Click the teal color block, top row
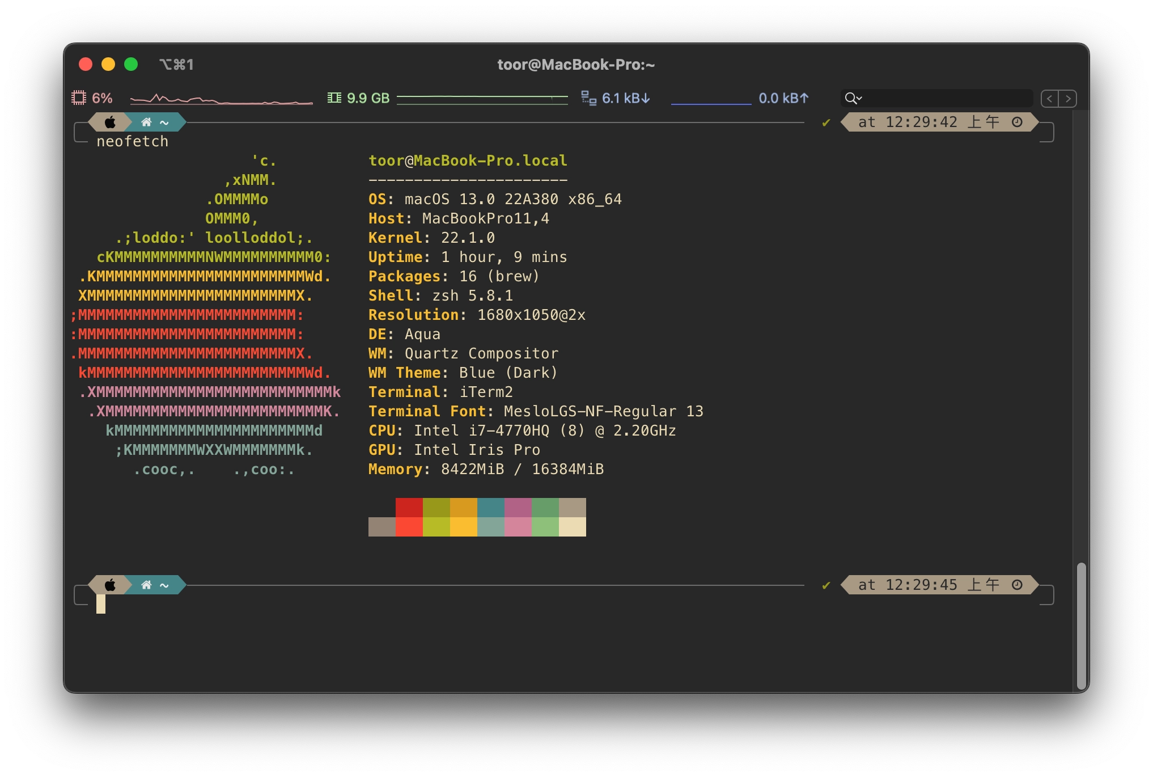 [x=491, y=508]
